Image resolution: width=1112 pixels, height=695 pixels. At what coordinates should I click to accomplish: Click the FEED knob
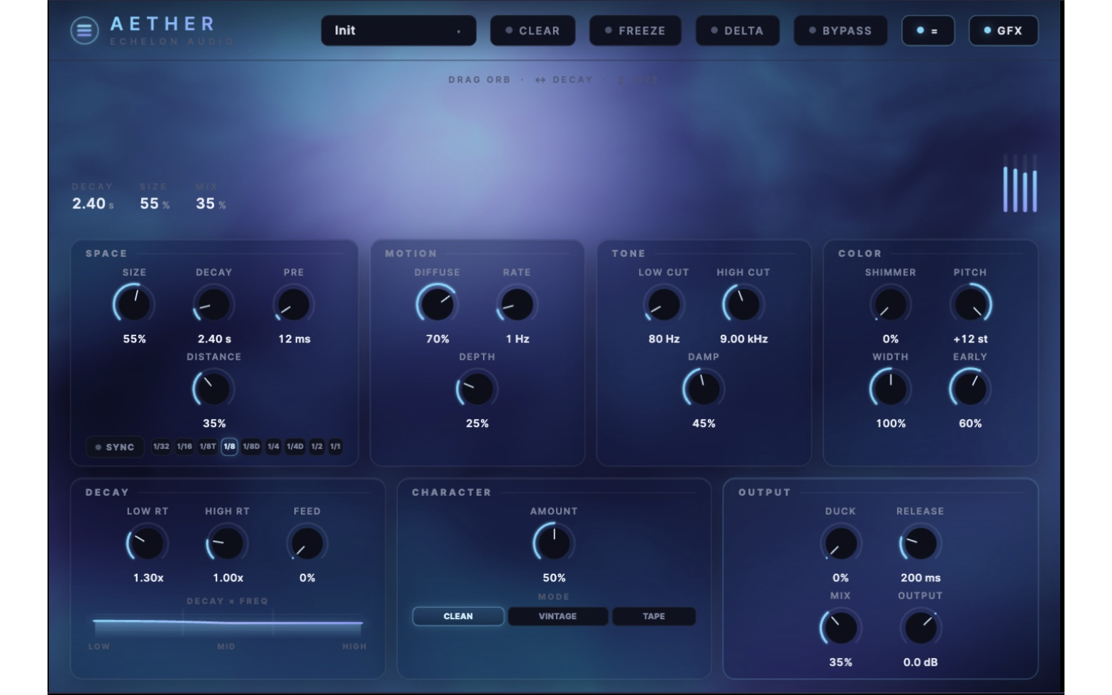point(307,543)
